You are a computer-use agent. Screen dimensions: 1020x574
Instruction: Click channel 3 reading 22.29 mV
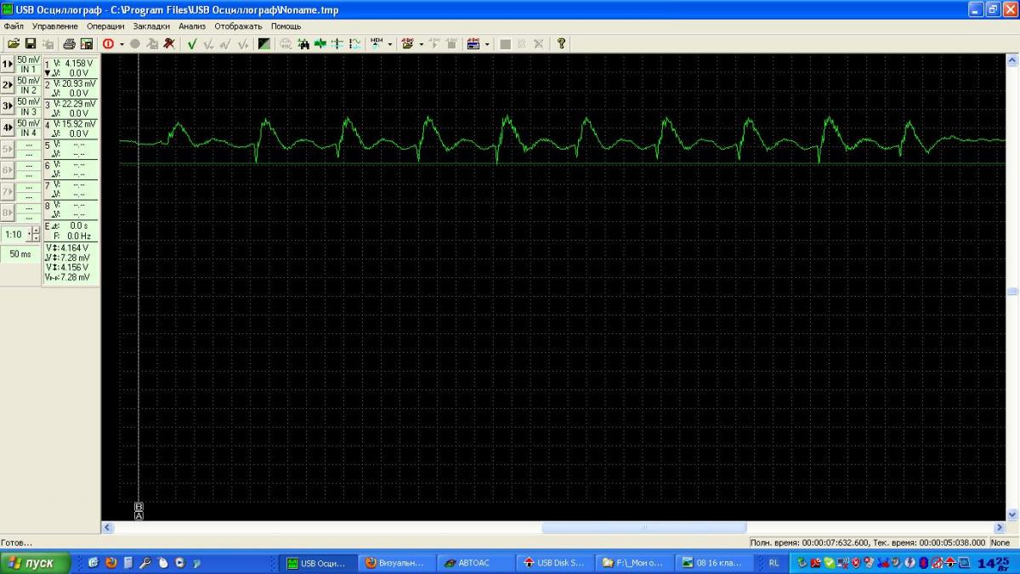tap(79, 104)
